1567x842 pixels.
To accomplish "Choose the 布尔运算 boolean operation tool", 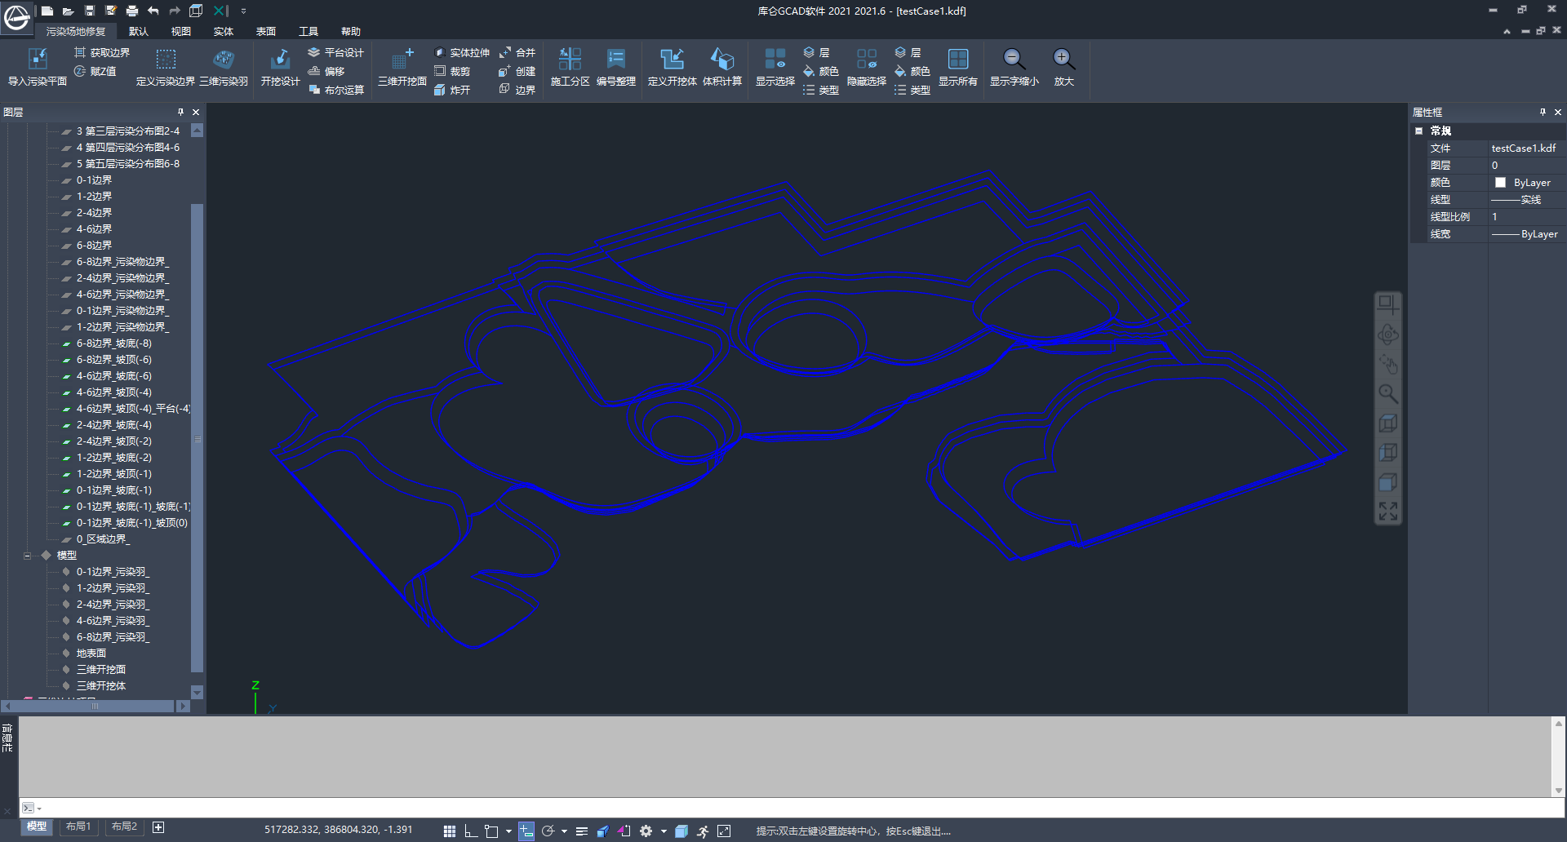I will pyautogui.click(x=335, y=90).
